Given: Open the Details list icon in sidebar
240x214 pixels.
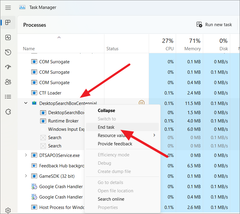Looking at the screenshot, I should pos(8,97).
